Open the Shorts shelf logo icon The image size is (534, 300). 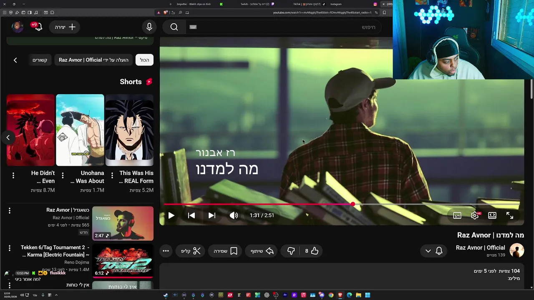[149, 82]
